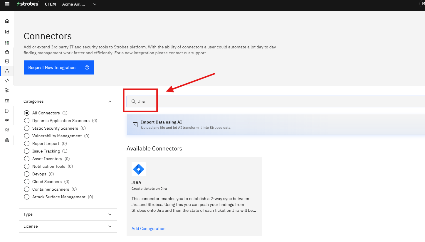Screen dimensions: 425x242
Task: Open the column chart report icon in sidebar
Action: (x=7, y=111)
